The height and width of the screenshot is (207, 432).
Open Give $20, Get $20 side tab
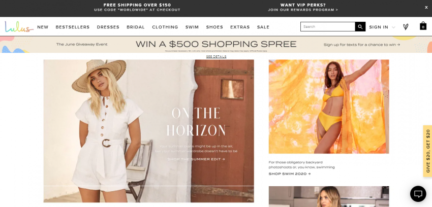[427, 151]
